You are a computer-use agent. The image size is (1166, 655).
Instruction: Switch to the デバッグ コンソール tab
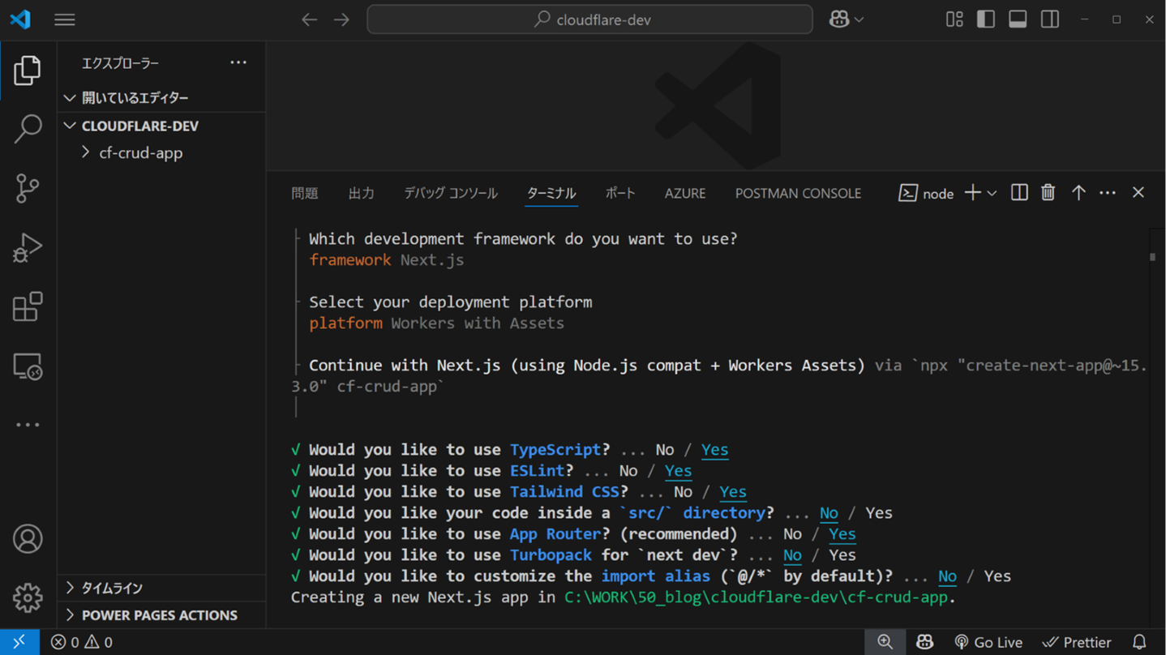pos(451,193)
